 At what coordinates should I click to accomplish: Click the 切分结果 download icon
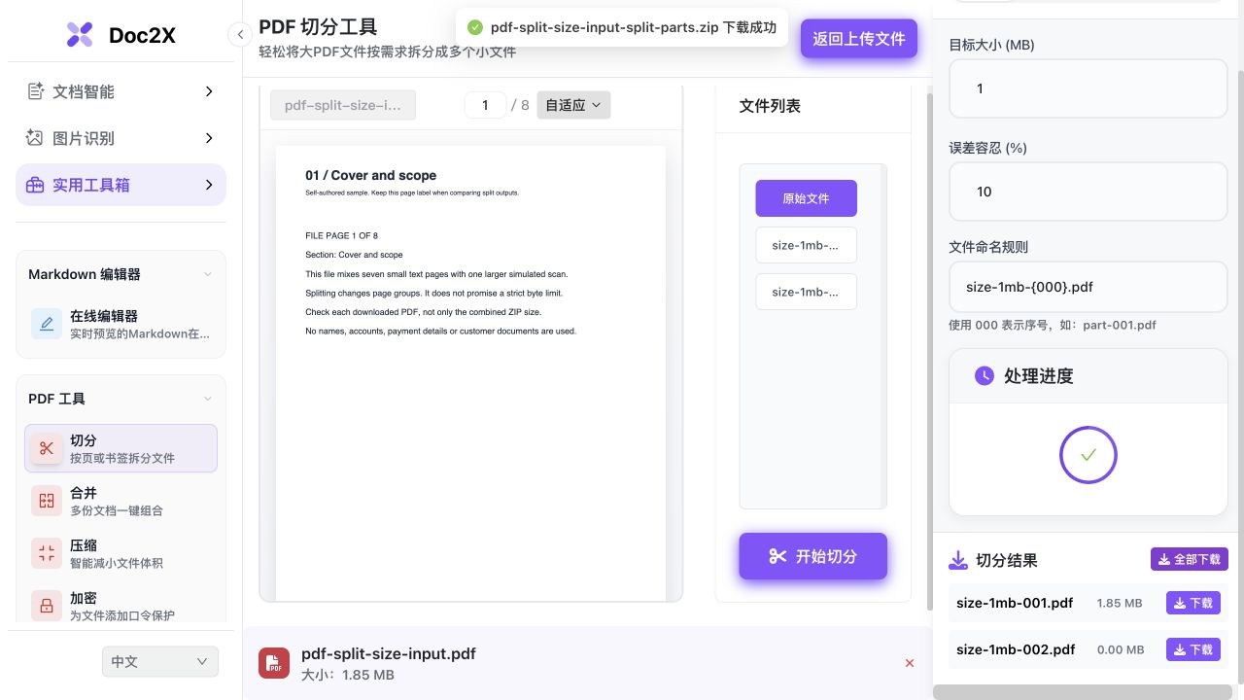tap(958, 560)
